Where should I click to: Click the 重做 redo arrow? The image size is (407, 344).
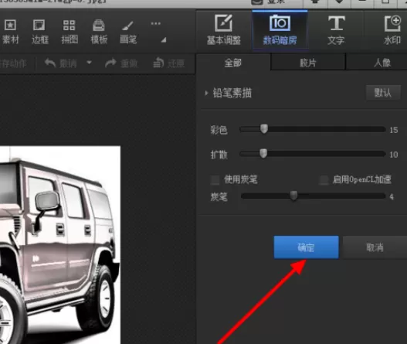110,63
